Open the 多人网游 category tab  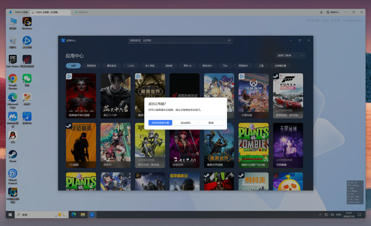150,66
